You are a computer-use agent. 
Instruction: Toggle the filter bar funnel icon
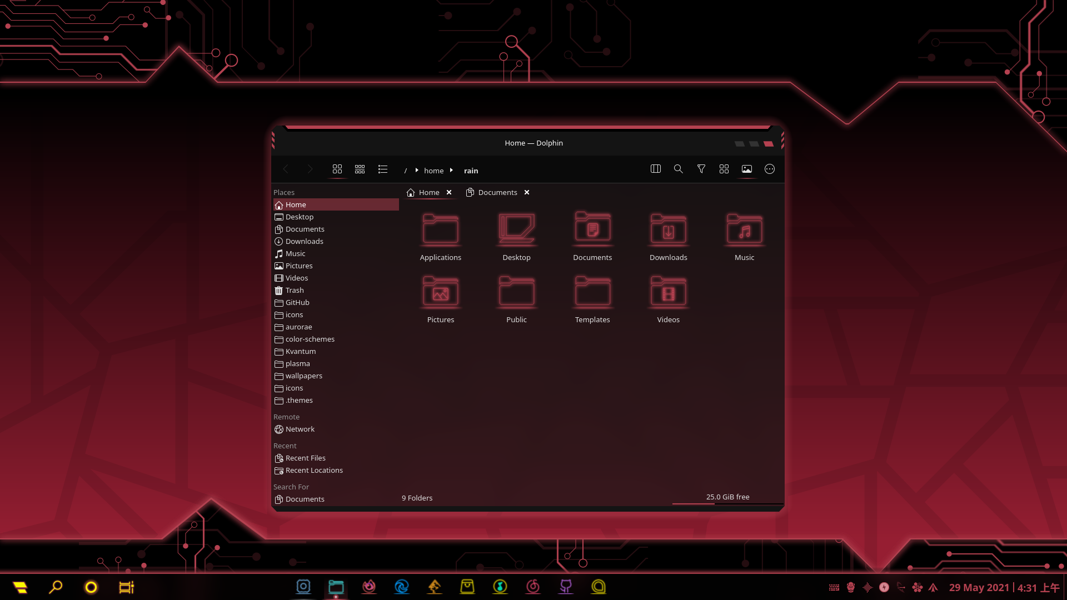pyautogui.click(x=701, y=169)
